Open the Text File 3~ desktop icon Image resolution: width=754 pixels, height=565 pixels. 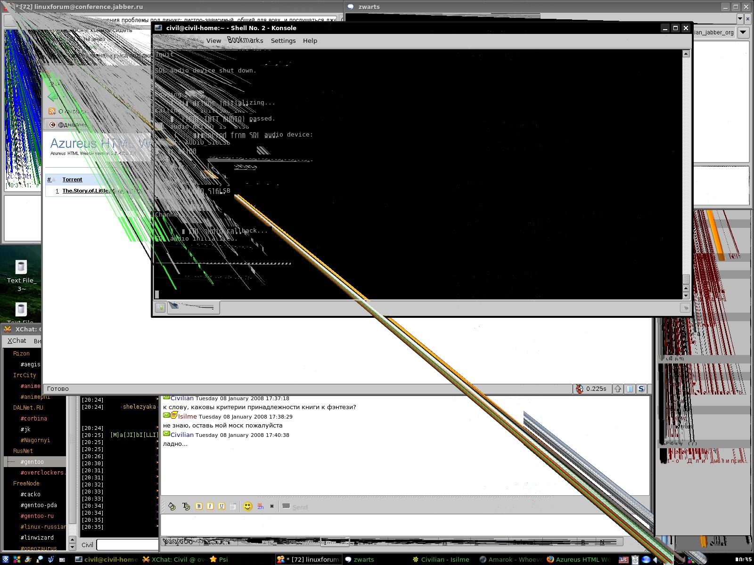(x=21, y=276)
